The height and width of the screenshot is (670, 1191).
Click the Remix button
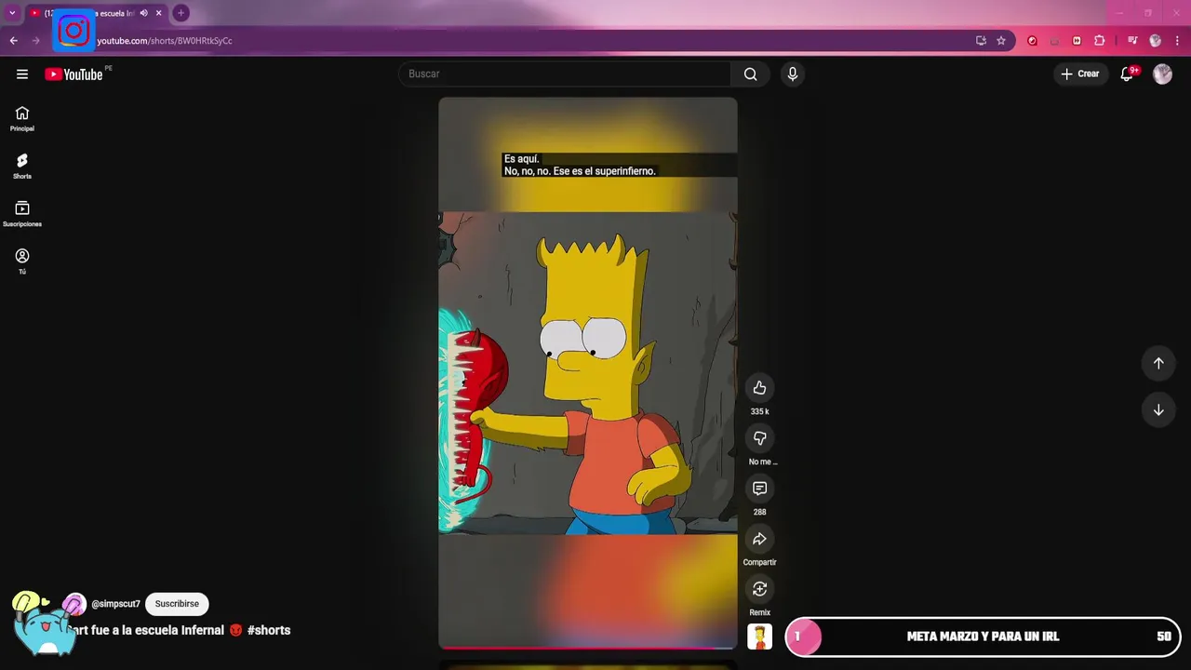[759, 589]
